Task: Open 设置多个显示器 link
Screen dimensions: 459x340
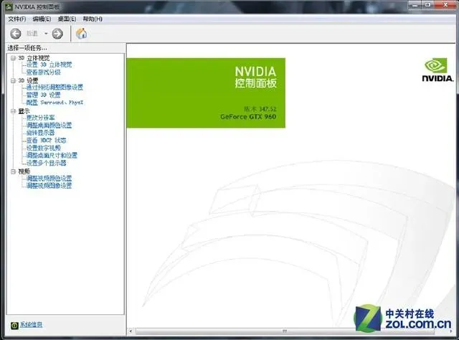Action: tap(46, 163)
